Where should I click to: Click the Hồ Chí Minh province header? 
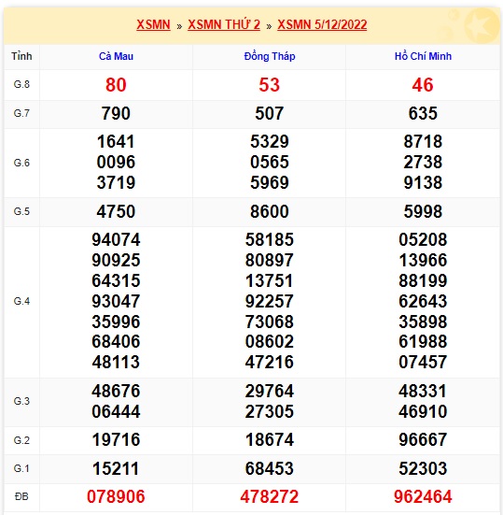pyautogui.click(x=423, y=56)
